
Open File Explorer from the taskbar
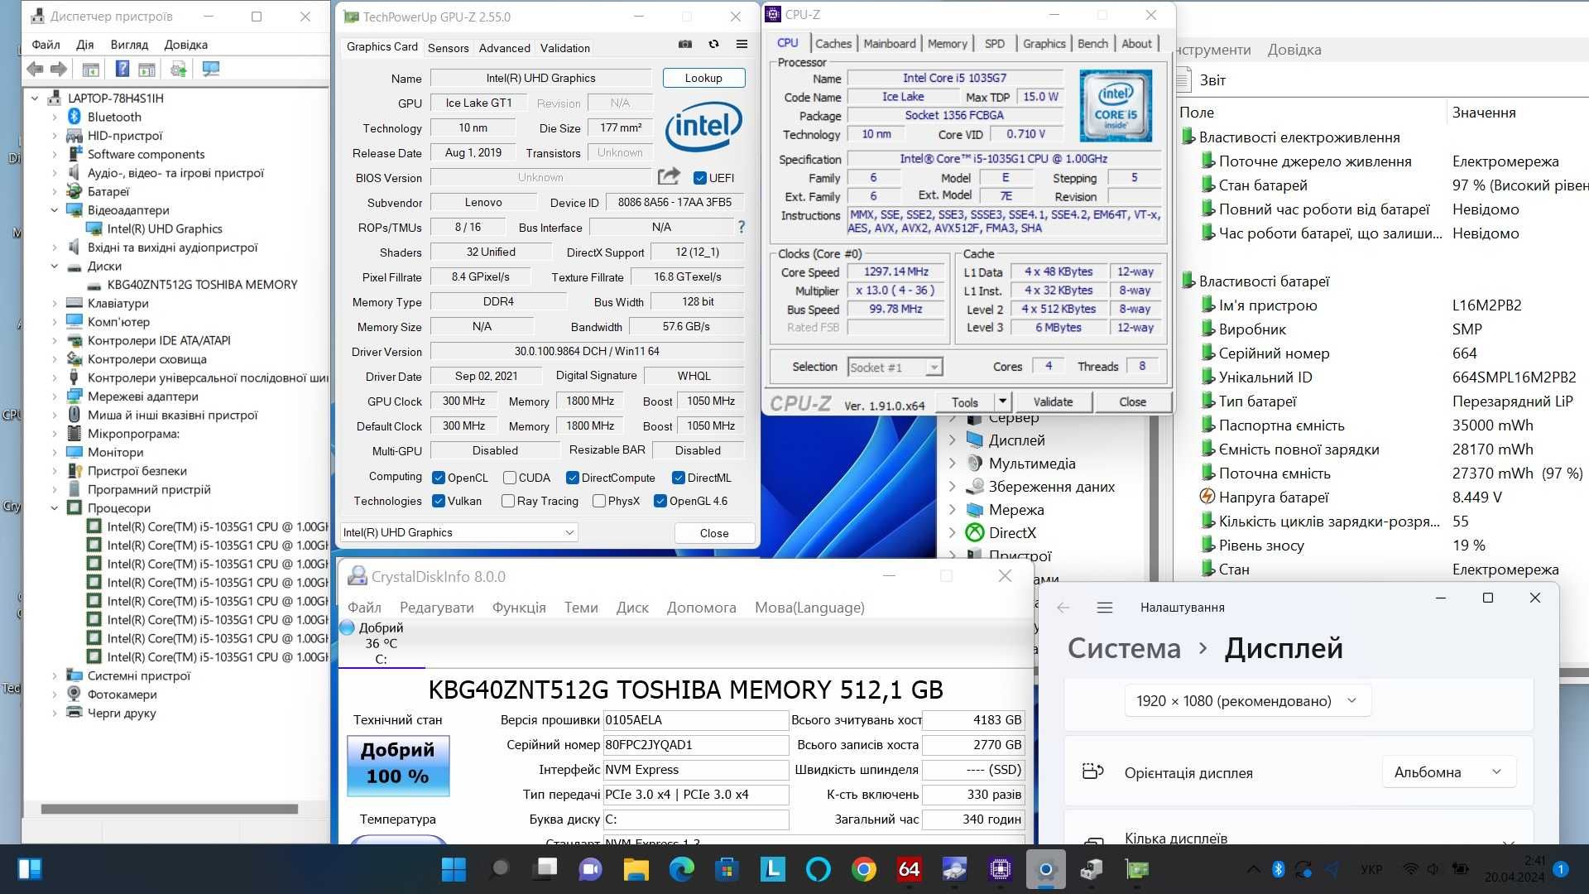[636, 869]
